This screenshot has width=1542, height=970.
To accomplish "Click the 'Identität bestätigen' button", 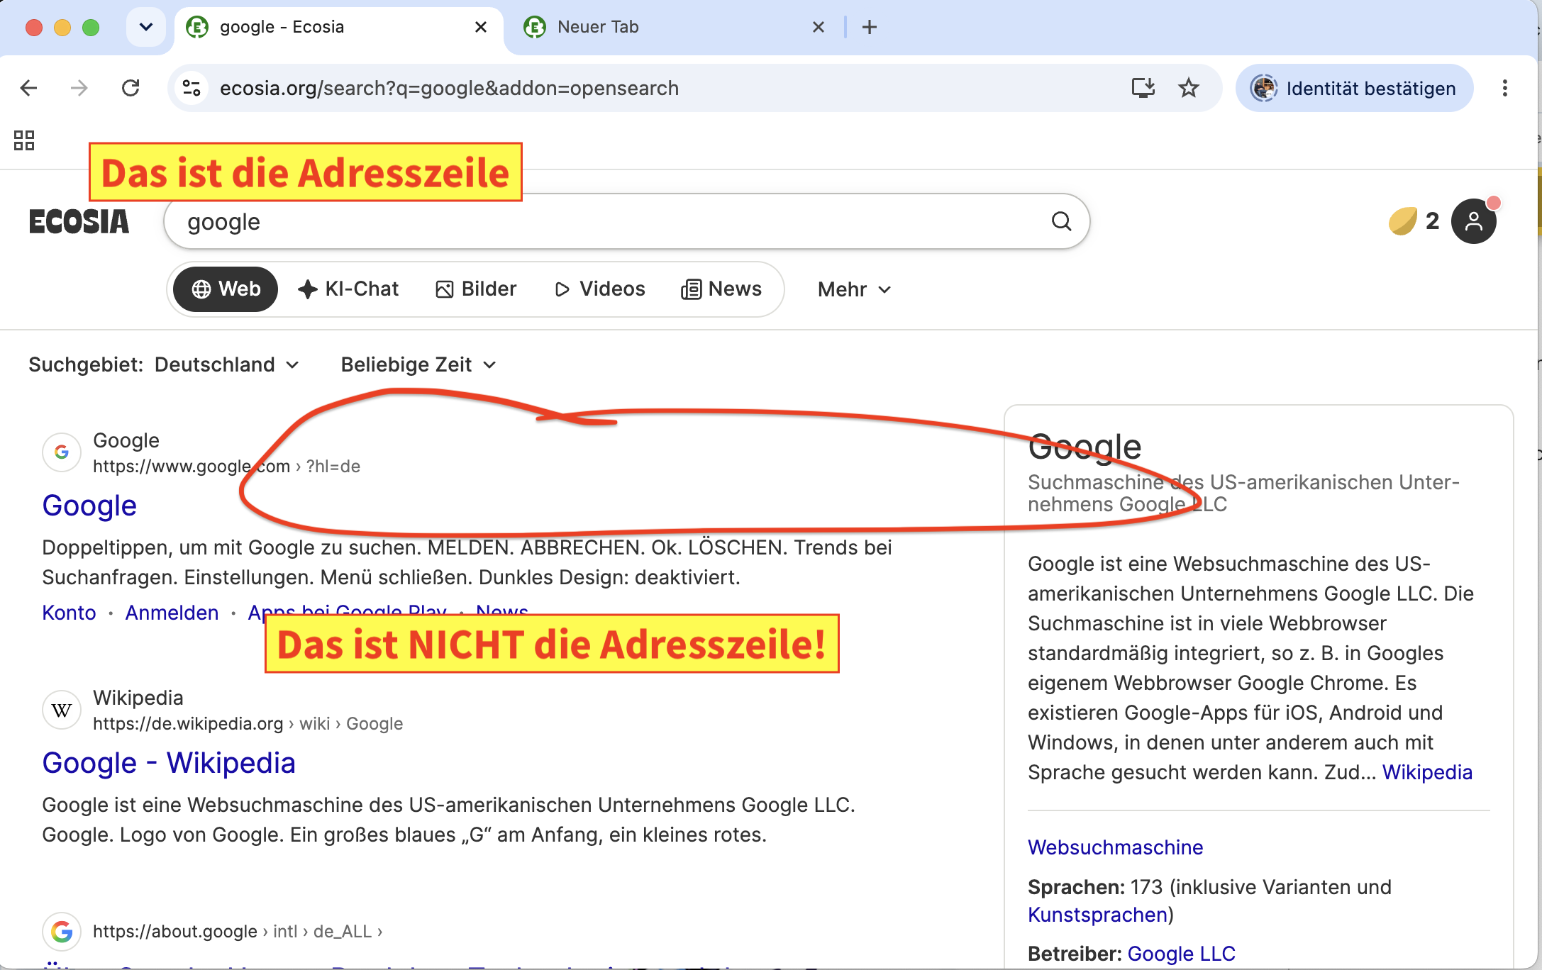I will coord(1355,88).
